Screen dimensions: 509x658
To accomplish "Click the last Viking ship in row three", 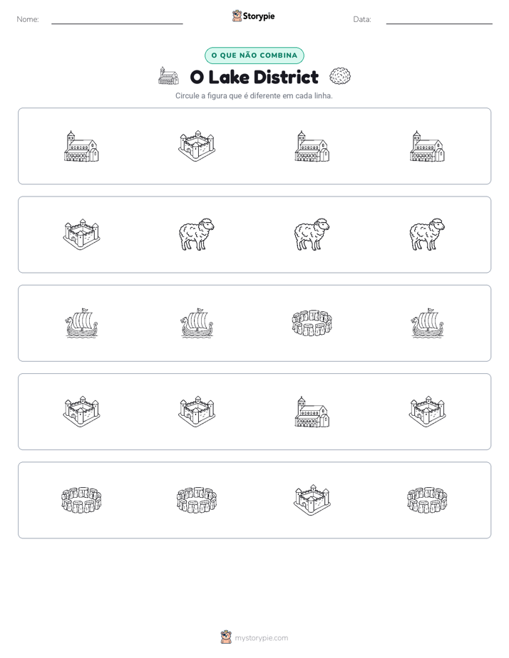I will click(x=427, y=323).
